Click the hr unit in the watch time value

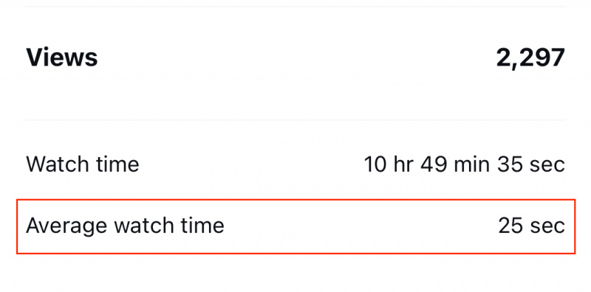tap(403, 164)
